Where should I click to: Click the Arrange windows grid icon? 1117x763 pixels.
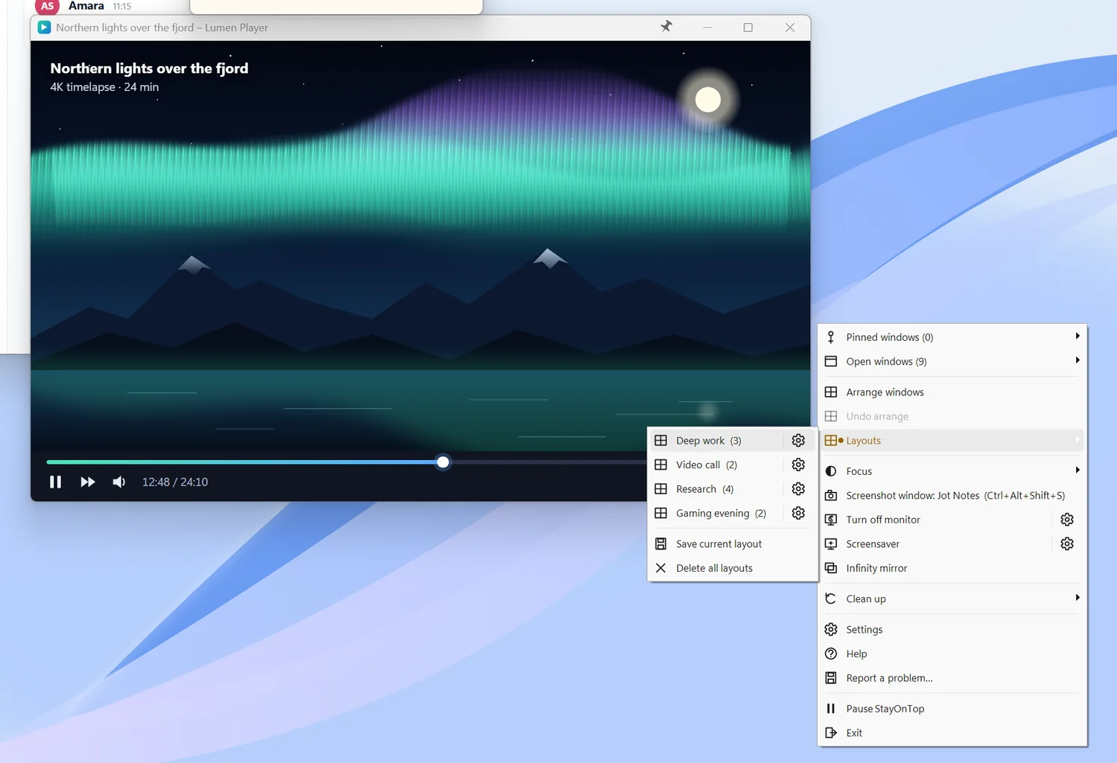pyautogui.click(x=831, y=392)
